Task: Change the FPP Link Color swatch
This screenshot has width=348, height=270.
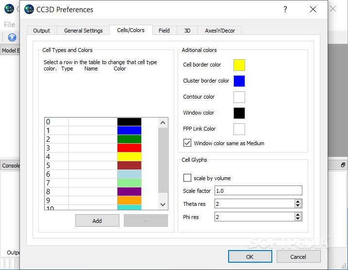Action: (x=239, y=129)
